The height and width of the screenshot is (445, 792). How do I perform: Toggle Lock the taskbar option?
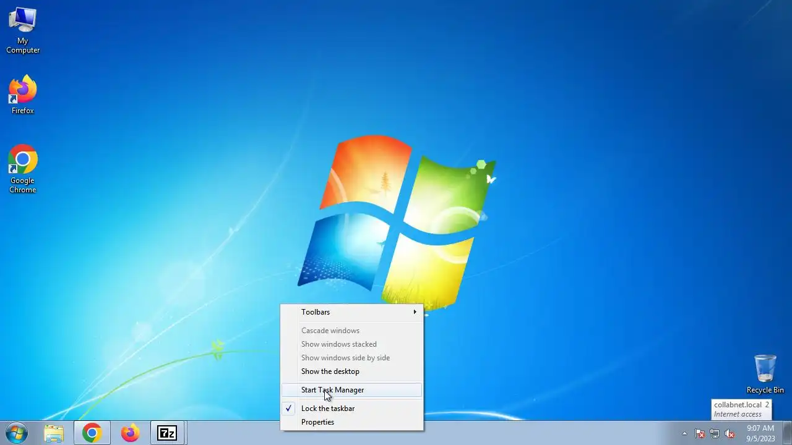coord(352,409)
